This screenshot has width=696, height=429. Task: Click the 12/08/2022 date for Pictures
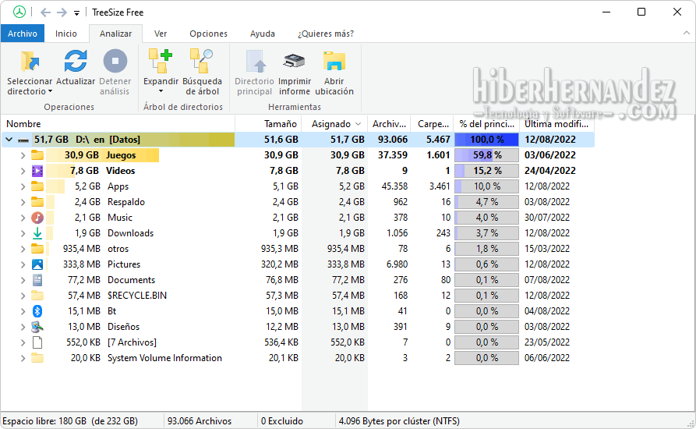(x=547, y=264)
